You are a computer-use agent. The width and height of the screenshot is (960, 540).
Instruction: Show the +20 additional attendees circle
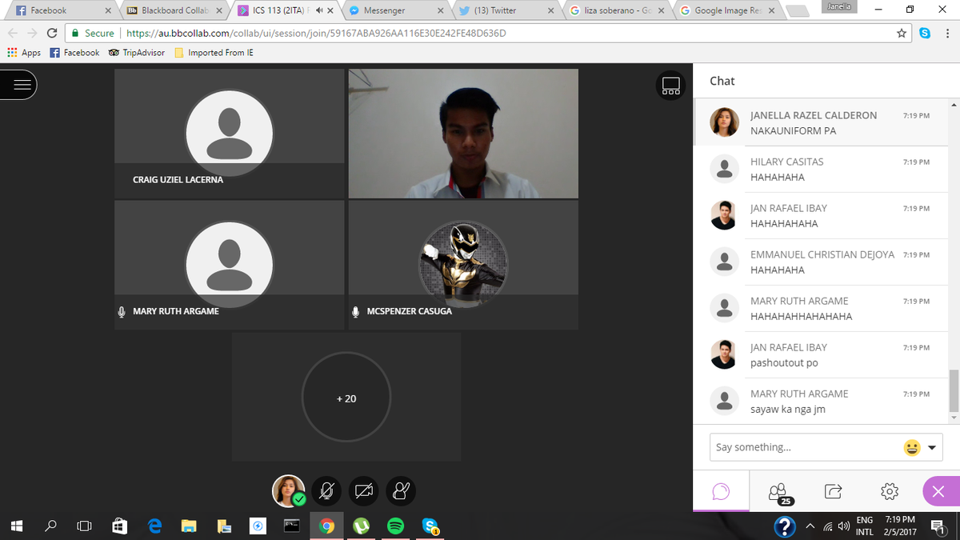click(346, 398)
